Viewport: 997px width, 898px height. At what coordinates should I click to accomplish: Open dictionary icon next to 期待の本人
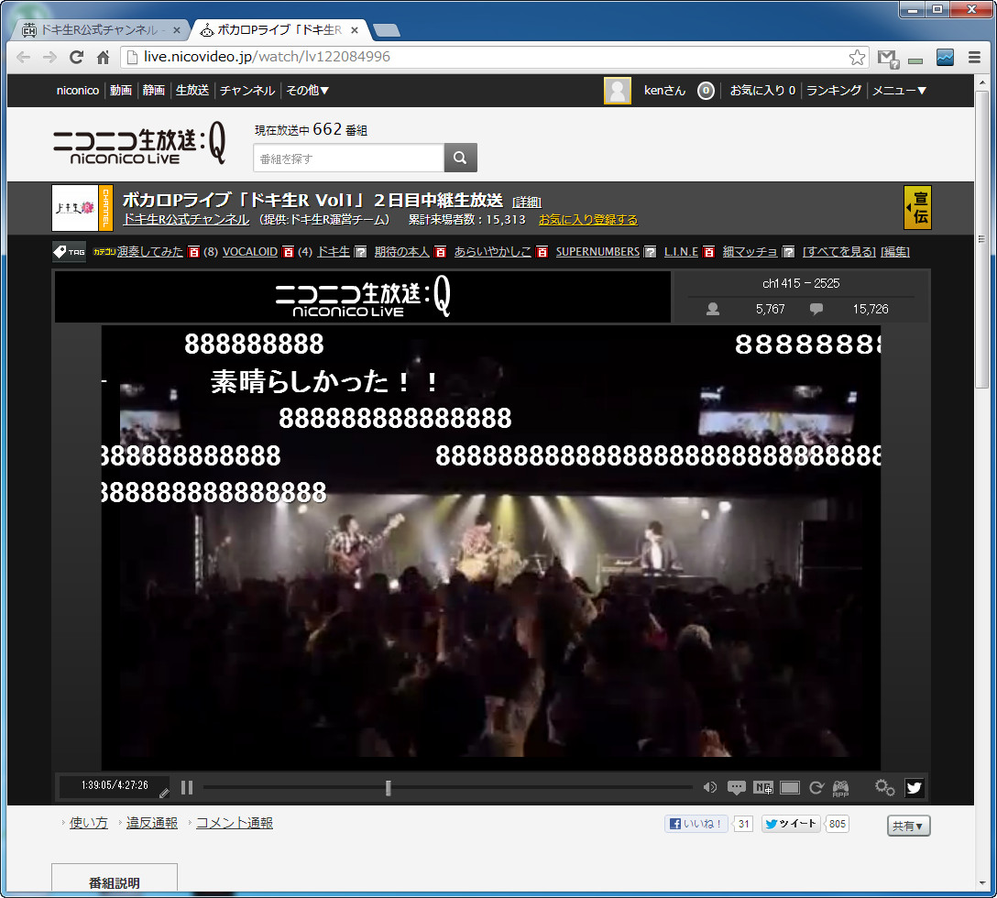point(440,252)
